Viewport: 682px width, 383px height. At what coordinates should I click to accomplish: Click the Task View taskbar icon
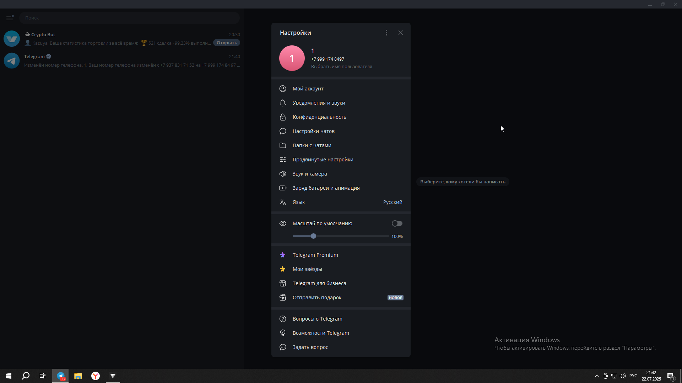[43, 376]
